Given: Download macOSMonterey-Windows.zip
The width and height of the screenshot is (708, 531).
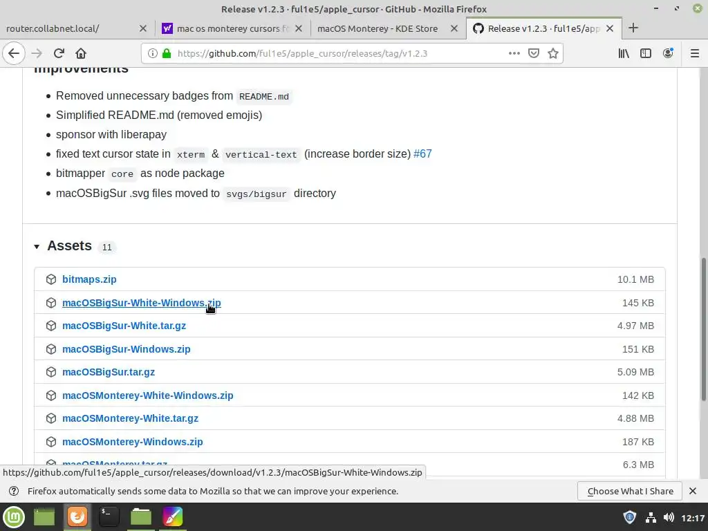Looking at the screenshot, I should (x=132, y=442).
